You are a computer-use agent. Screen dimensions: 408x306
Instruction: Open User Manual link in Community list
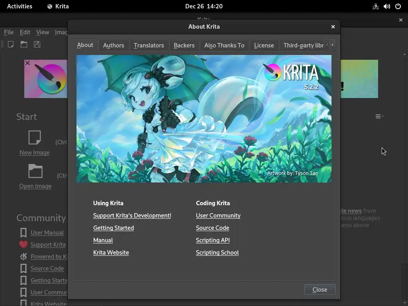47,233
